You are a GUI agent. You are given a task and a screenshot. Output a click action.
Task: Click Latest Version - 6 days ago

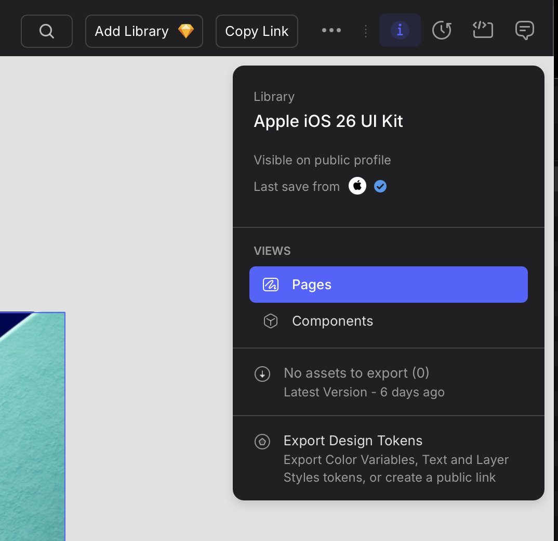coord(364,392)
